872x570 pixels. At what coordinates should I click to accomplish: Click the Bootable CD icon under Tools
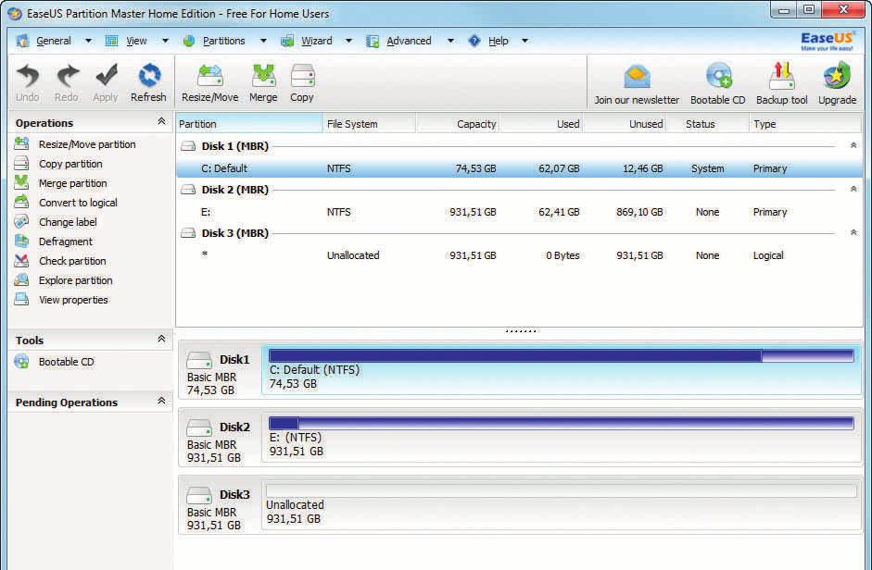click(x=21, y=362)
